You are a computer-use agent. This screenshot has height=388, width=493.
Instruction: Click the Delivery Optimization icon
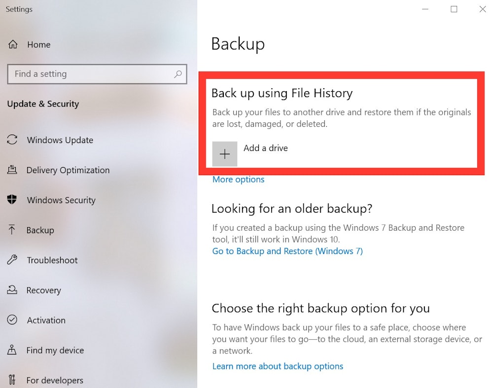point(12,170)
